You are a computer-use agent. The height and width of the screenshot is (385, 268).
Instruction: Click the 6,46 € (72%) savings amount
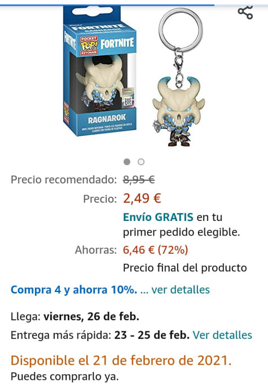(155, 250)
